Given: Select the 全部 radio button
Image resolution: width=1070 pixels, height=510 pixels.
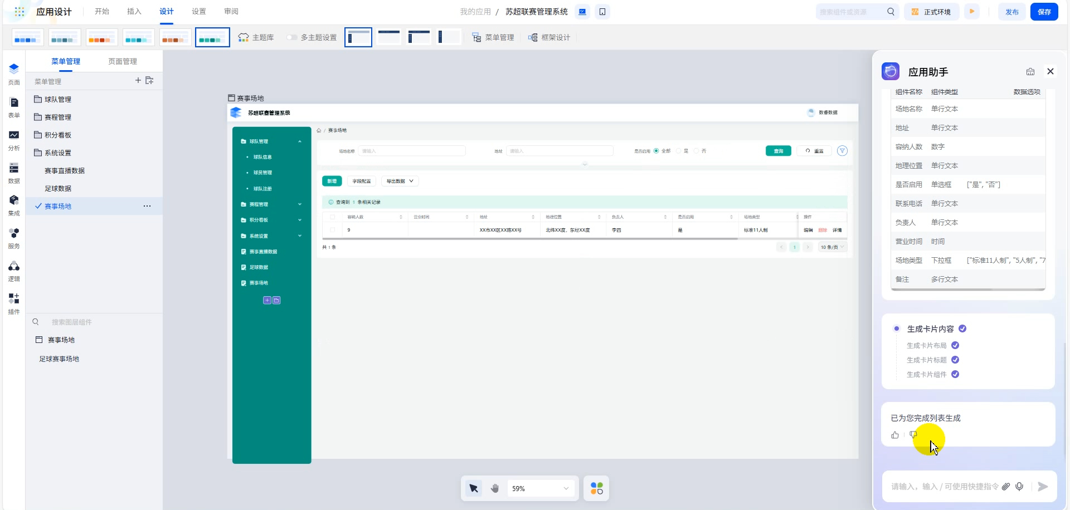Looking at the screenshot, I should coord(656,151).
